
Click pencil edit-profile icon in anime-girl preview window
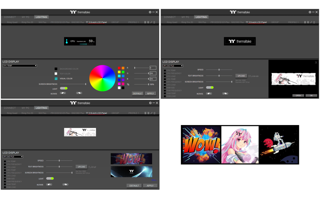(151, 113)
